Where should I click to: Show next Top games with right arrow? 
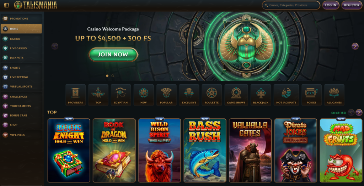359,113
